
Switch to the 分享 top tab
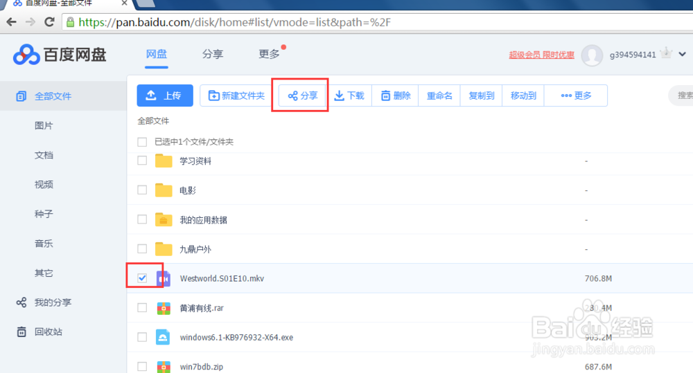[x=213, y=54]
